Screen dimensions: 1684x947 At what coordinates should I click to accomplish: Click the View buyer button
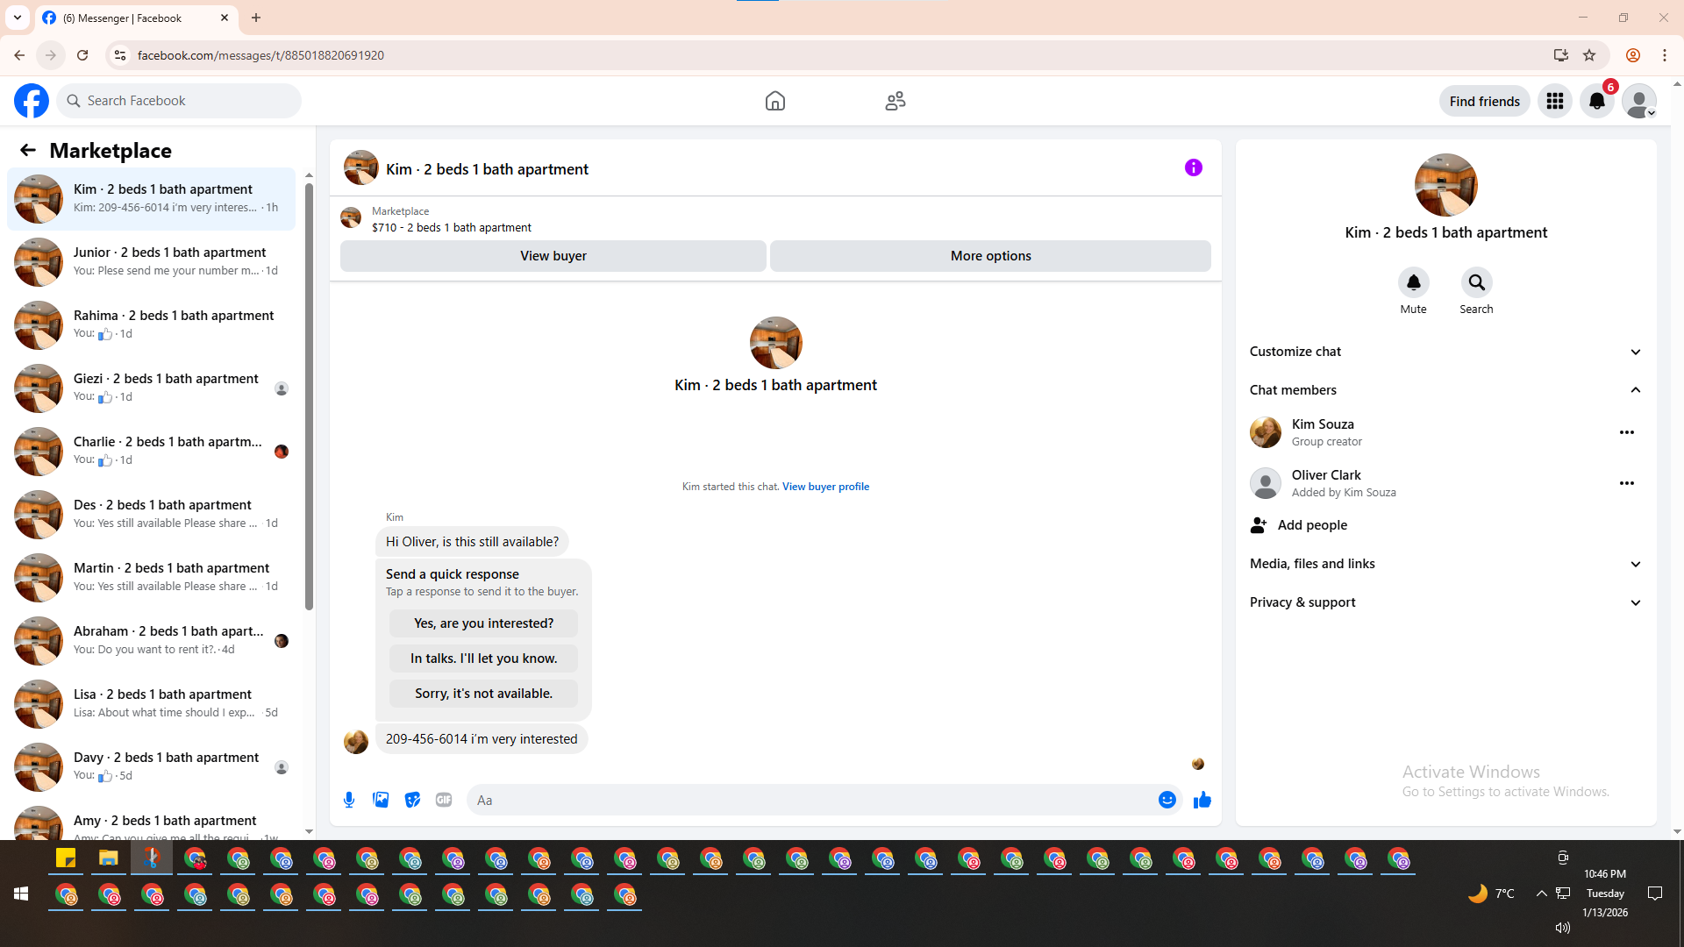[553, 256]
